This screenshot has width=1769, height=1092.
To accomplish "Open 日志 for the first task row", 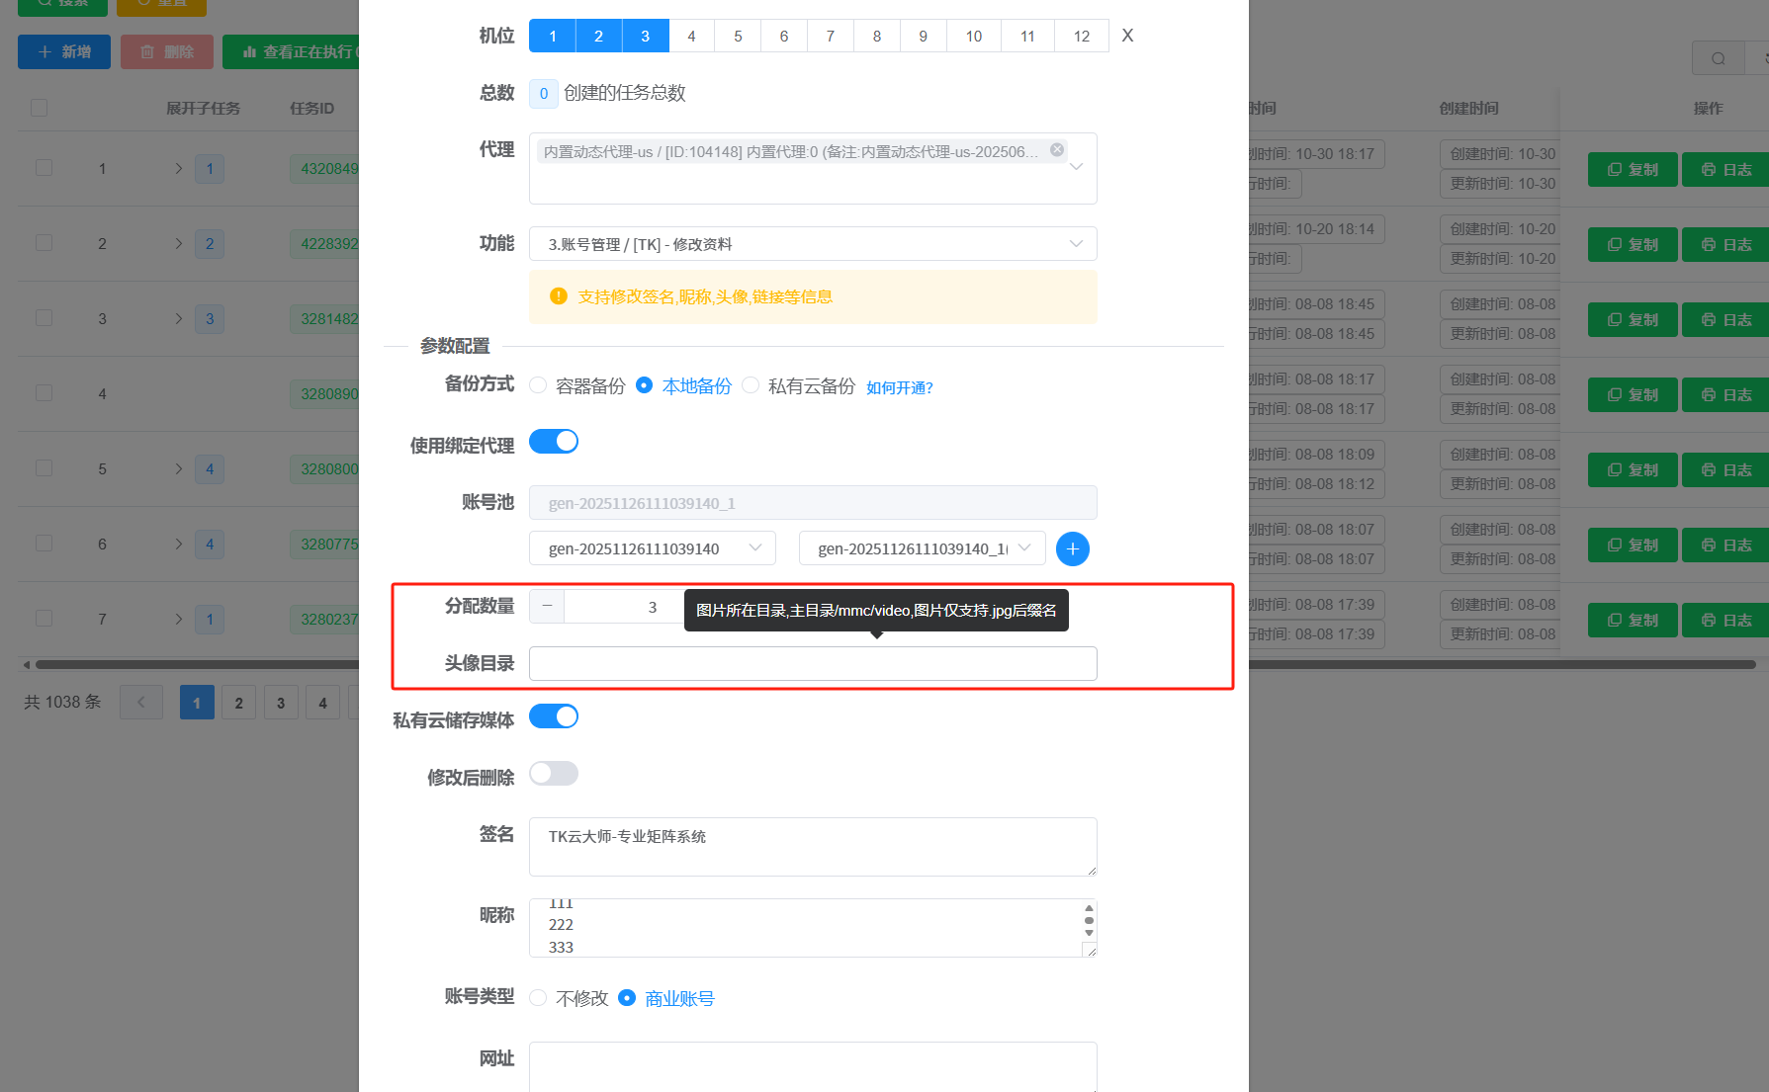I will click(x=1725, y=169).
